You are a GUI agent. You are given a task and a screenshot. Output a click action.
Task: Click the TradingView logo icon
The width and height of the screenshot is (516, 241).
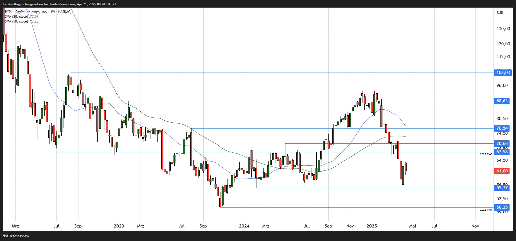pyautogui.click(x=5, y=236)
